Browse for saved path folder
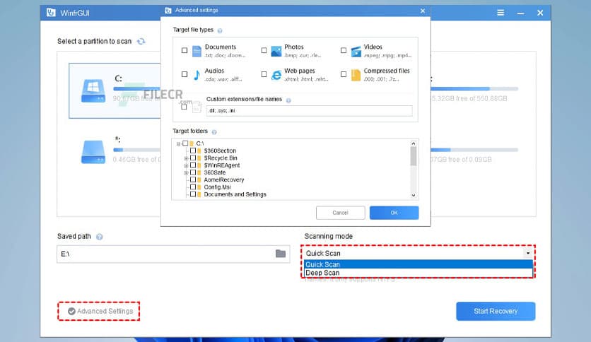 click(x=281, y=254)
